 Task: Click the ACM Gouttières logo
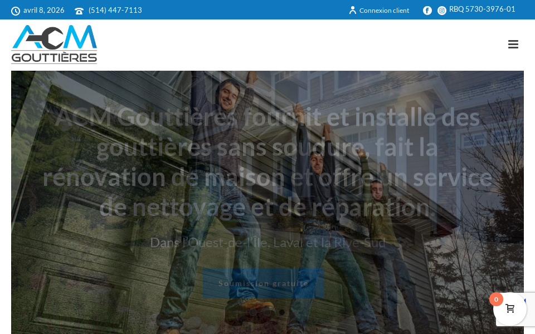click(x=54, y=45)
